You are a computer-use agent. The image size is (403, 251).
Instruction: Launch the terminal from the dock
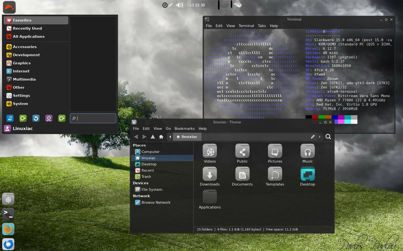[8, 214]
